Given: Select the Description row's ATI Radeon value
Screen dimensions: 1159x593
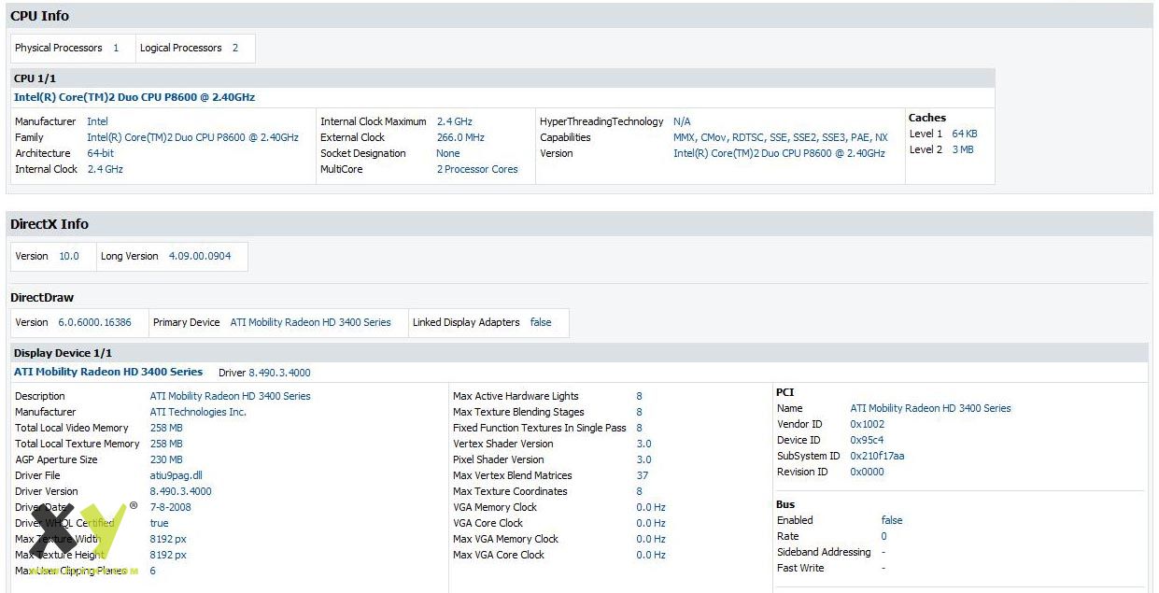Looking at the screenshot, I should pos(231,396).
